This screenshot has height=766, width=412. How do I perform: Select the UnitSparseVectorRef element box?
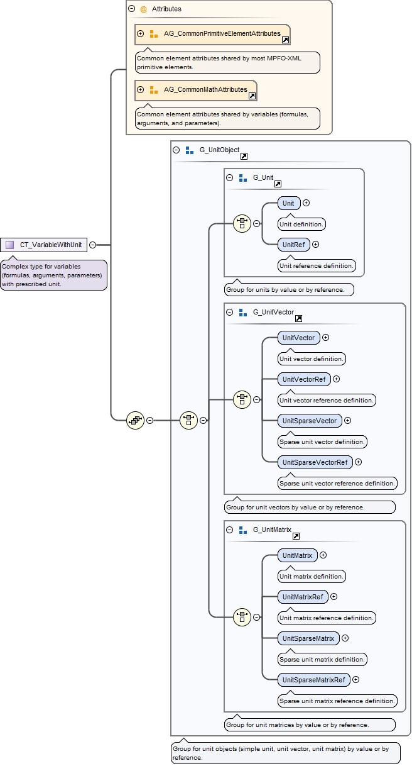click(315, 462)
